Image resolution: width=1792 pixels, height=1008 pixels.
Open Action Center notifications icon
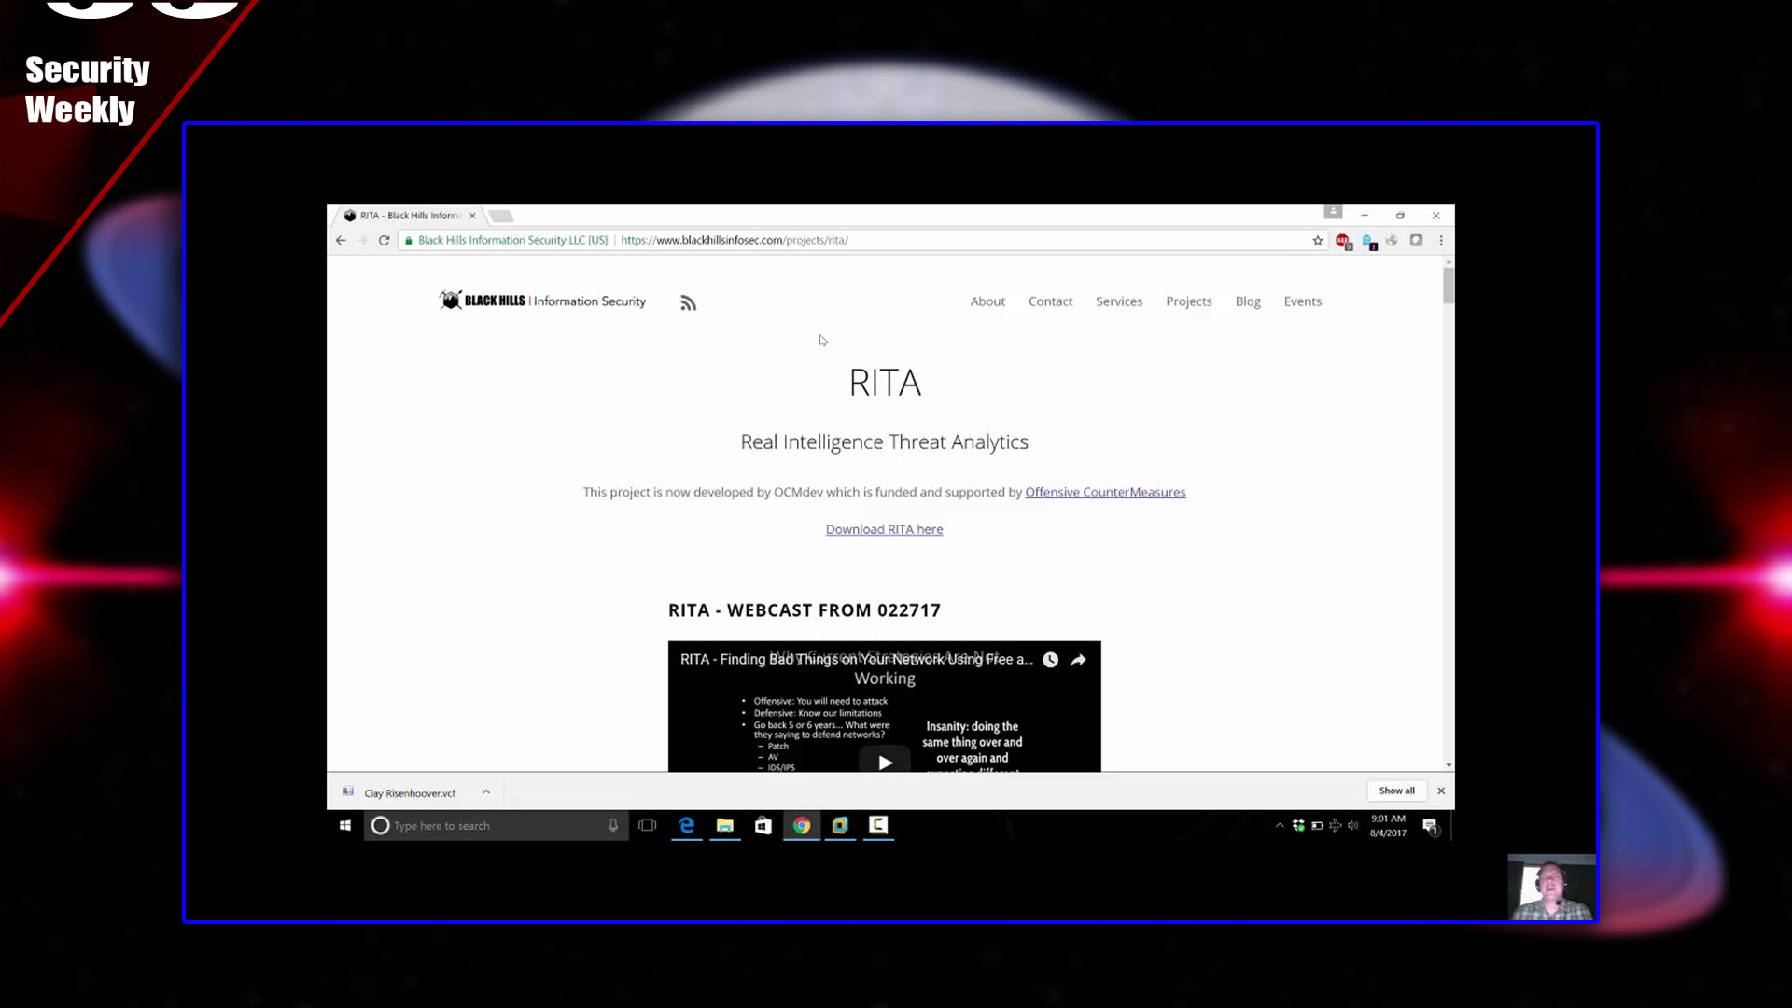click(1430, 826)
